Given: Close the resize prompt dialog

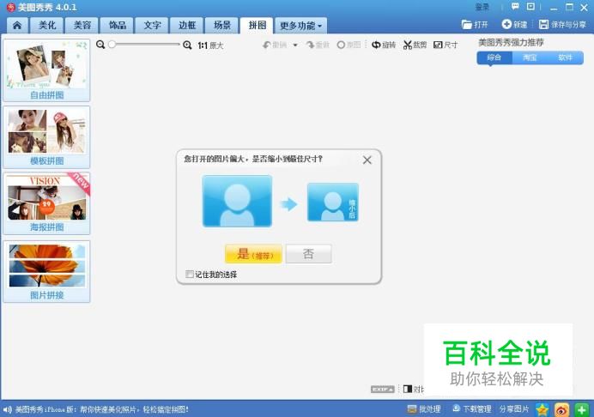Looking at the screenshot, I should pos(367,160).
